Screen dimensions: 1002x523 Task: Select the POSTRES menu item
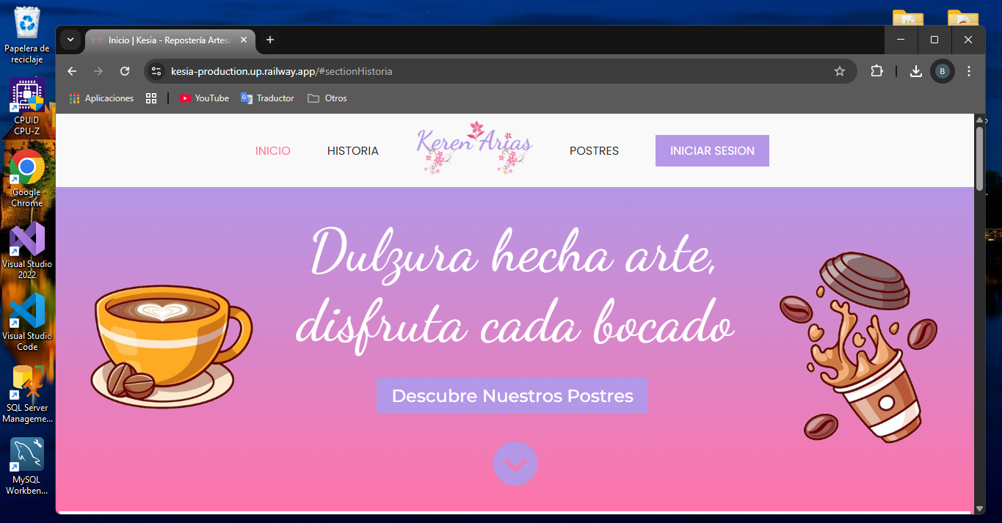point(594,150)
